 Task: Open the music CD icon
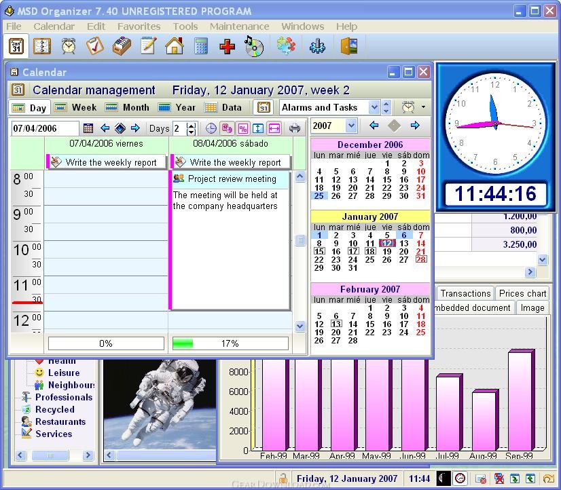coord(254,46)
